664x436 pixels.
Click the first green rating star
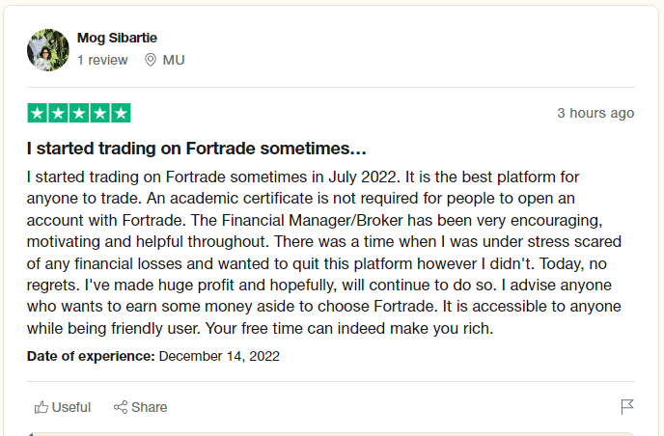(38, 113)
